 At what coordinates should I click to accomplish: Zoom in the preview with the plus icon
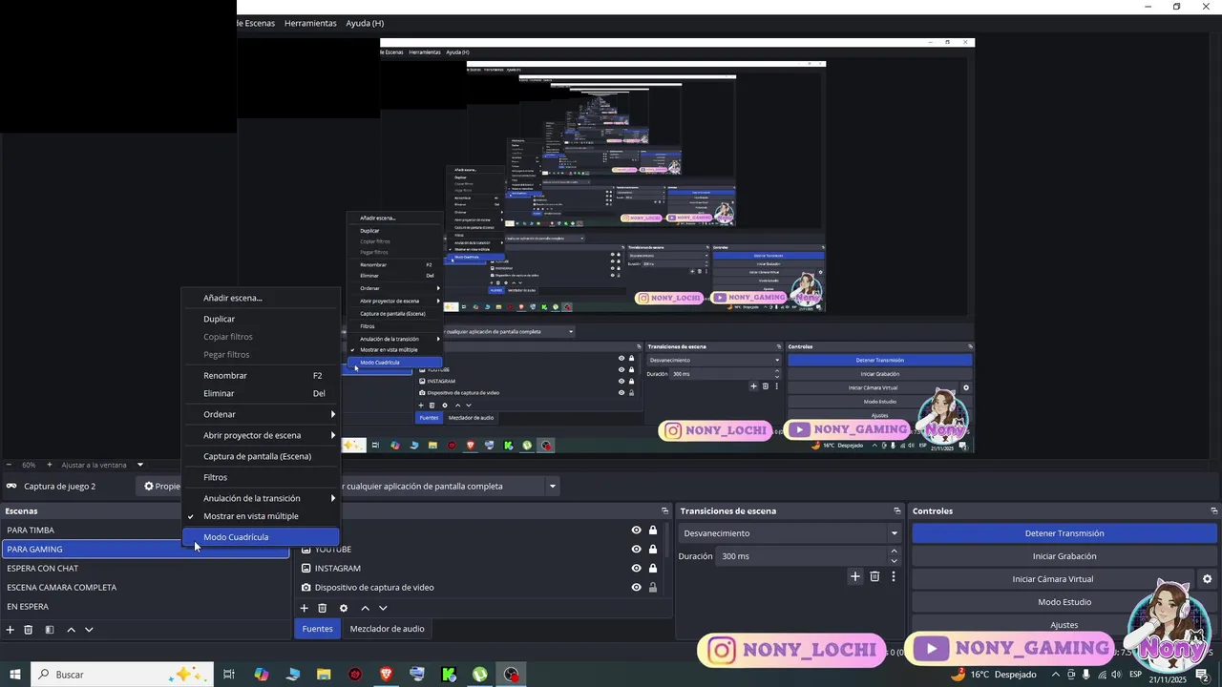[x=49, y=465]
